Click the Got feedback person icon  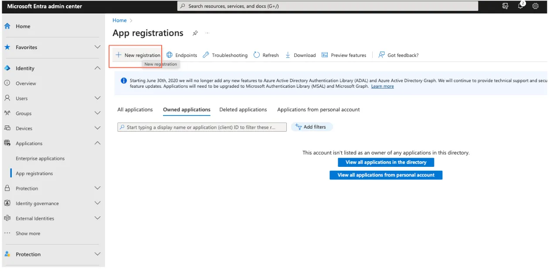coord(382,55)
